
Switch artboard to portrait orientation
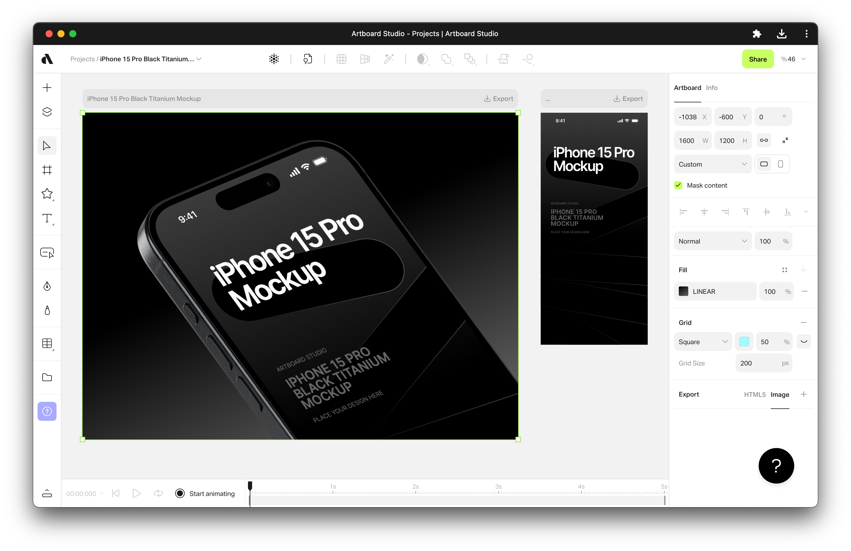pos(781,164)
